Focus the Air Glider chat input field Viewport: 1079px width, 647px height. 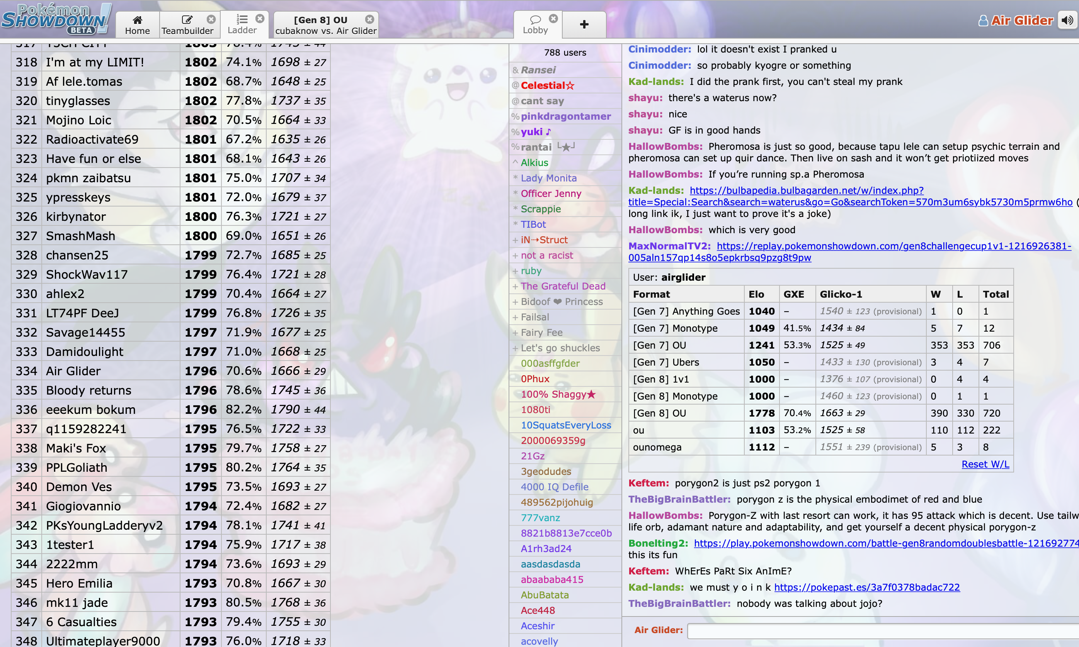pos(883,631)
